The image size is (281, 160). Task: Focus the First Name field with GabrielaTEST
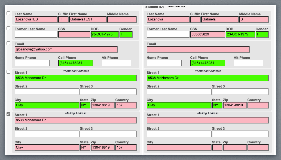[88, 19]
